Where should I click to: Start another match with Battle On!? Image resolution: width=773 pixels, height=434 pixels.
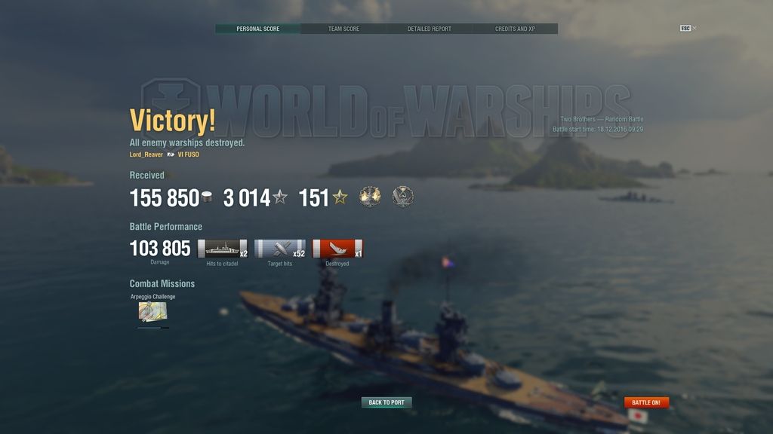click(646, 402)
